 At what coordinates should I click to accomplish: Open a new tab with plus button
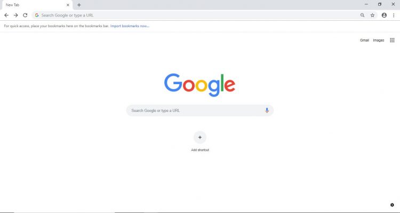tap(79, 5)
